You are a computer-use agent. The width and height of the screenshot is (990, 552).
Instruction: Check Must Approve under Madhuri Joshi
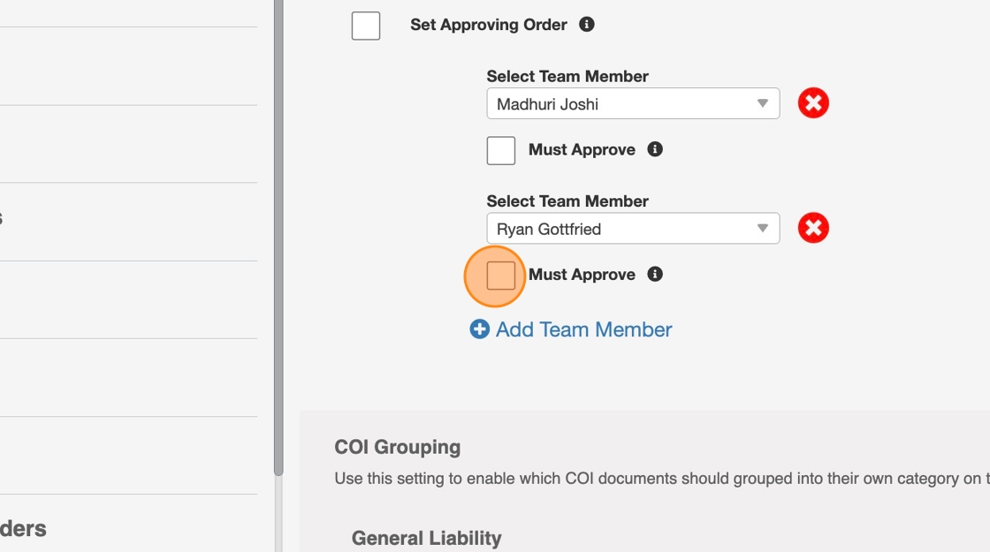pos(501,150)
